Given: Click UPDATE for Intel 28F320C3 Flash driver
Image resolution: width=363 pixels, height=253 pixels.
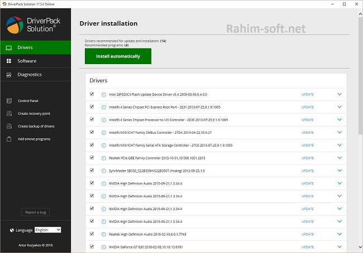Looking at the screenshot, I should click(308, 95).
